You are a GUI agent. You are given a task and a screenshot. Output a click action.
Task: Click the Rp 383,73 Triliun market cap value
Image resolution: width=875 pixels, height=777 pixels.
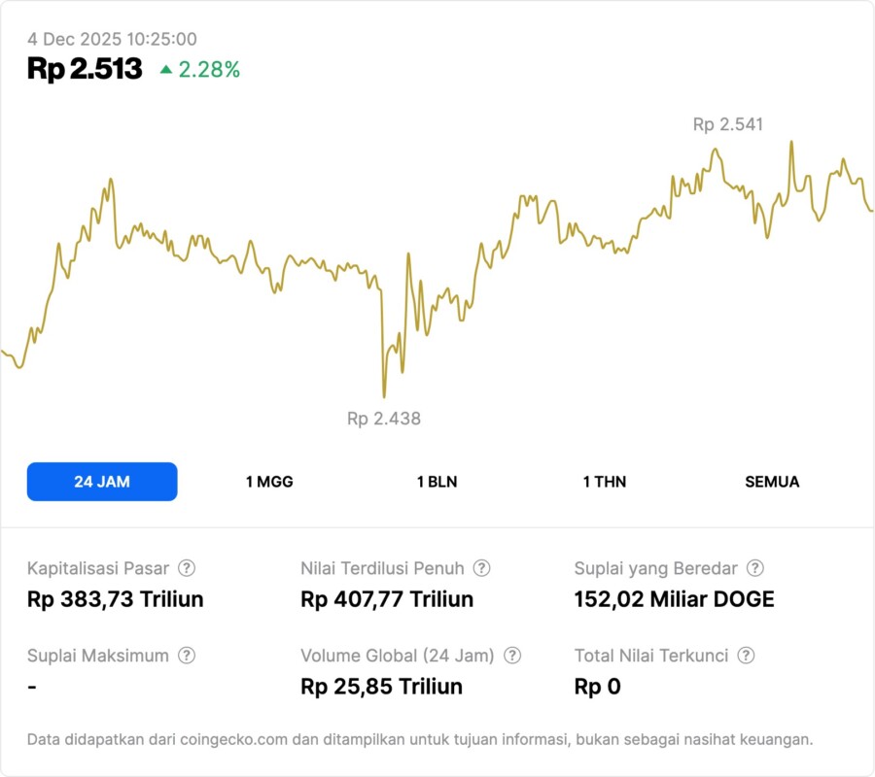116,599
